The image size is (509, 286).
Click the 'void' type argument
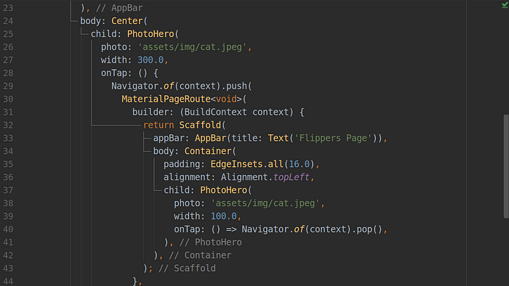coord(226,99)
